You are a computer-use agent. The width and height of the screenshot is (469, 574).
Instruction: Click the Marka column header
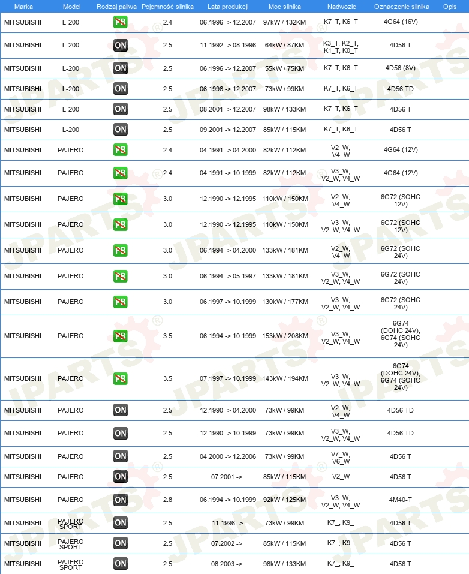click(x=23, y=7)
